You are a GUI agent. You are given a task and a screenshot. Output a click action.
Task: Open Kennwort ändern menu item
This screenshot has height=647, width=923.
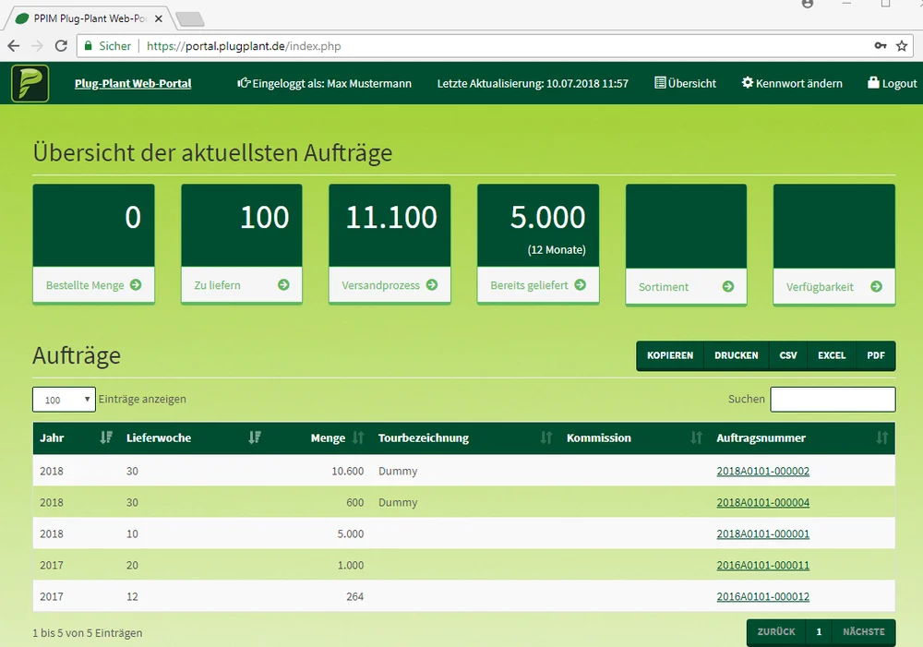[792, 83]
